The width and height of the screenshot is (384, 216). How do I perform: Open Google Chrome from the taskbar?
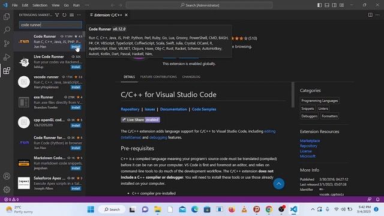(269, 209)
